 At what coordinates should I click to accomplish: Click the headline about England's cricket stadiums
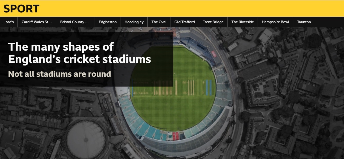click(x=79, y=53)
